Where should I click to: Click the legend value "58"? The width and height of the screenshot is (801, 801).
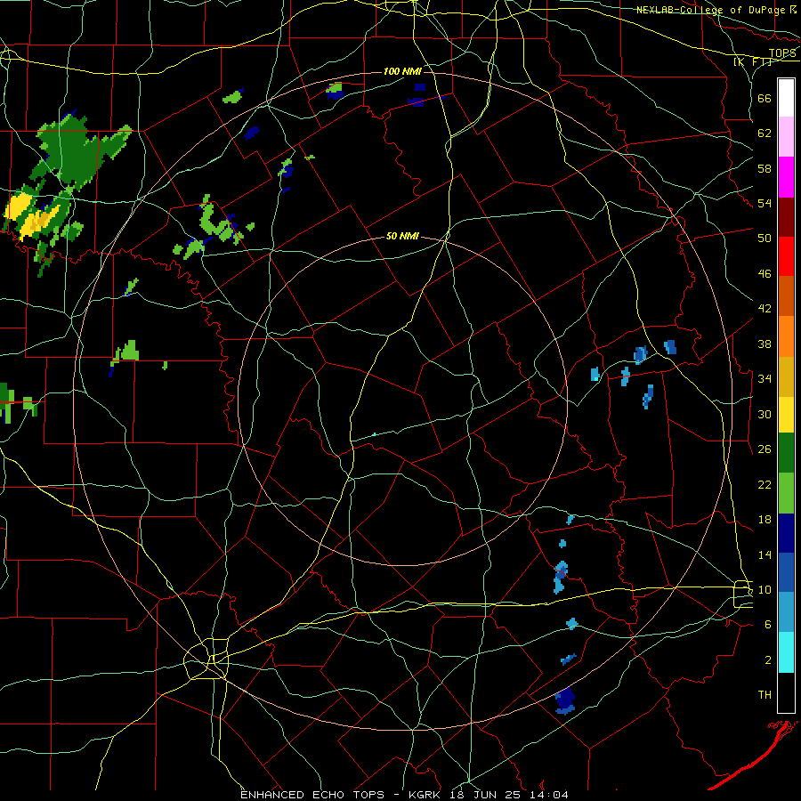pyautogui.click(x=765, y=168)
